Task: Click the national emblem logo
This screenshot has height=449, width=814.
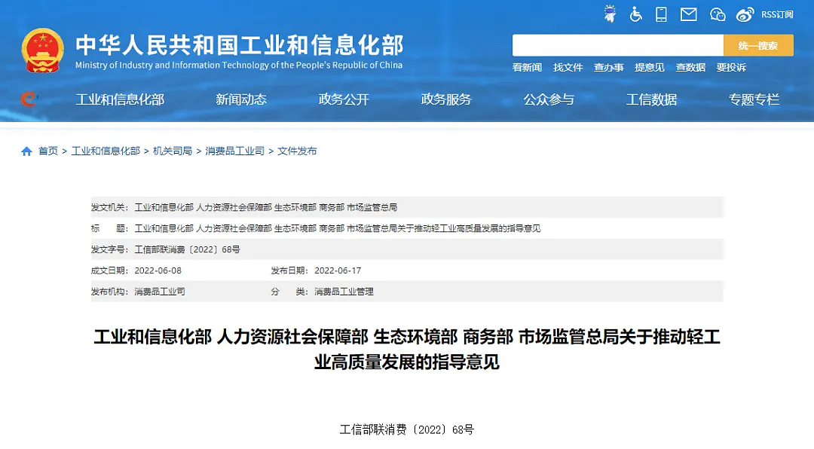Action: (42, 50)
